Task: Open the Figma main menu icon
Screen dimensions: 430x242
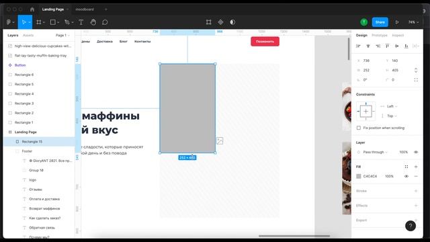Action: (9, 22)
